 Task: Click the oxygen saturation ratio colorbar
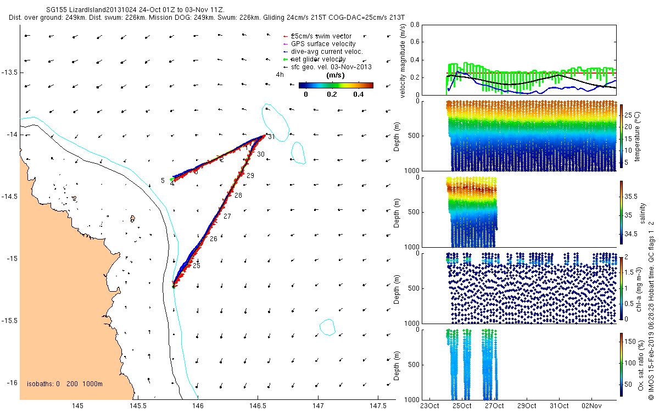622,364
